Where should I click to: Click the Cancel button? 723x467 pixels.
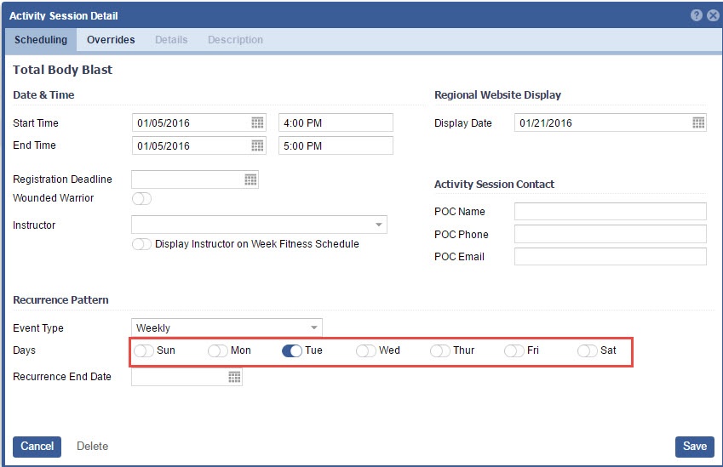[x=37, y=447]
